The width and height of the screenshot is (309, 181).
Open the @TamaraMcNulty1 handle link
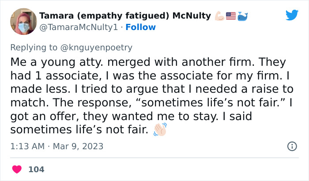click(x=79, y=27)
